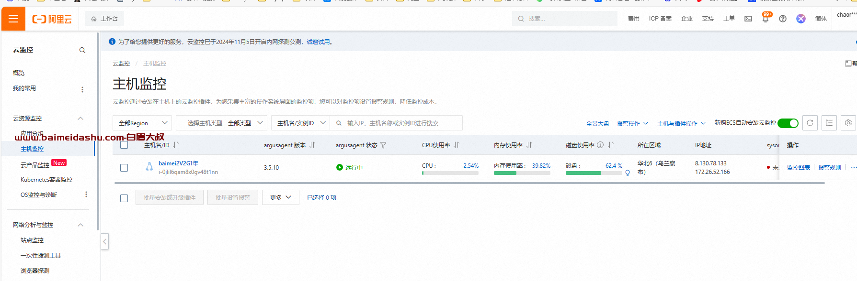This screenshot has width=857, height=281.
Task: Launch the purple AI assistant icon
Action: (x=801, y=19)
